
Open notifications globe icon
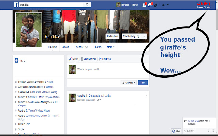click(155, 5)
